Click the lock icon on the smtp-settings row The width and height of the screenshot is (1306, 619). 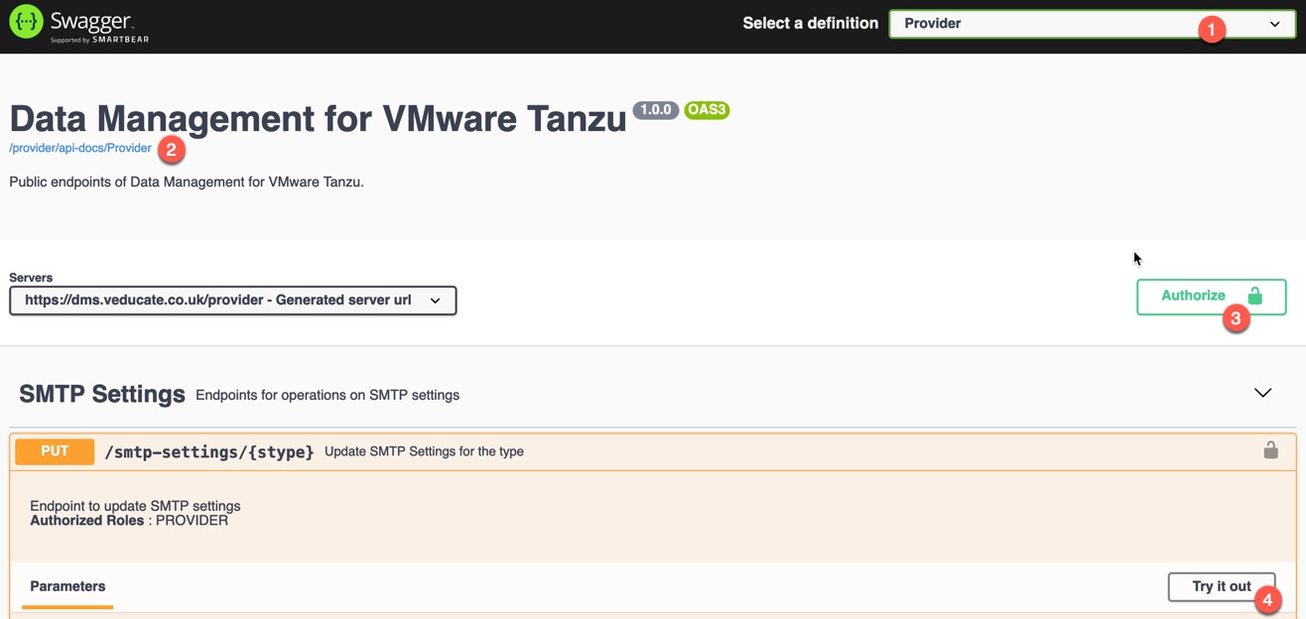pos(1270,450)
